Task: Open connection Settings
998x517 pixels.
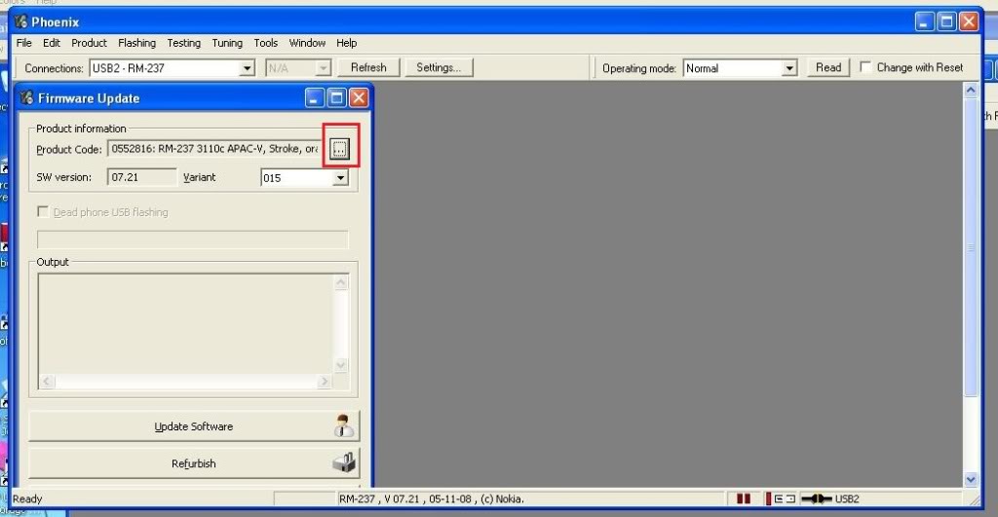Action: [x=439, y=67]
